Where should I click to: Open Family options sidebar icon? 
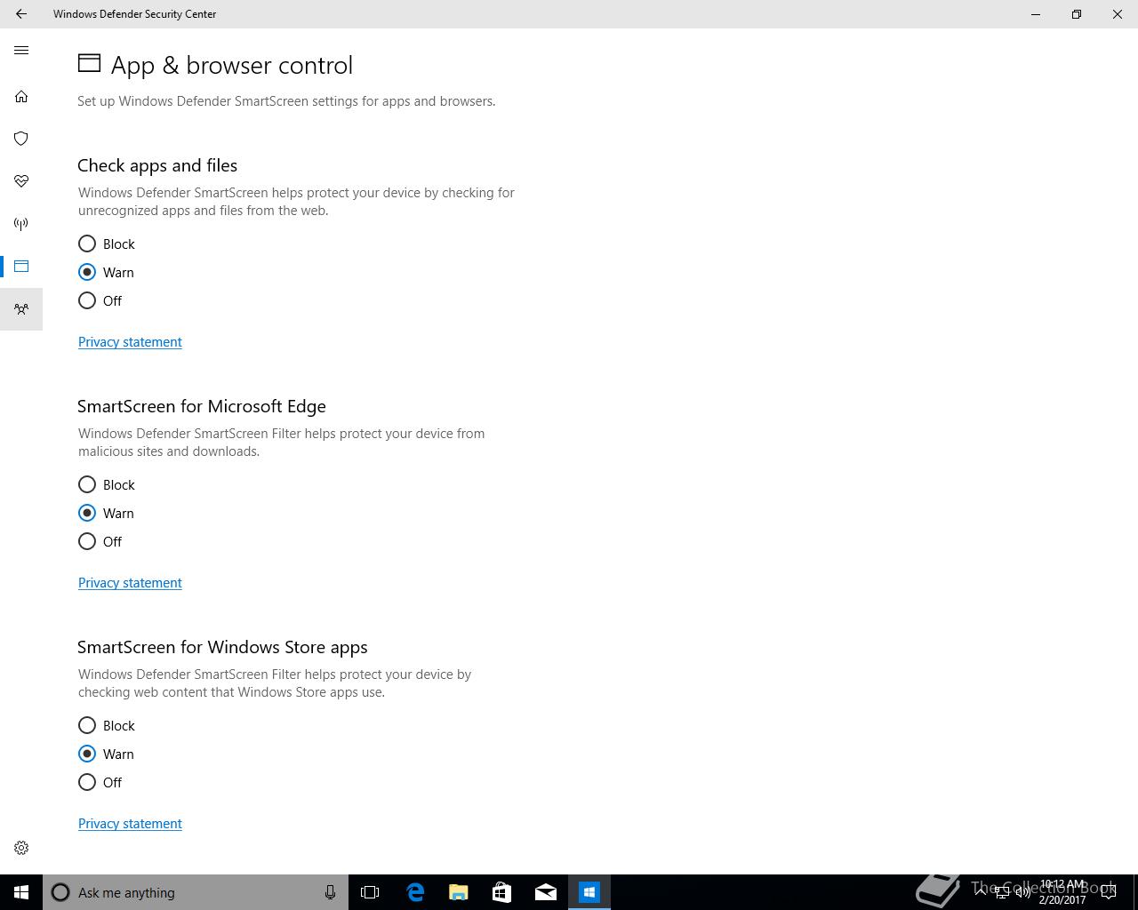[21, 309]
